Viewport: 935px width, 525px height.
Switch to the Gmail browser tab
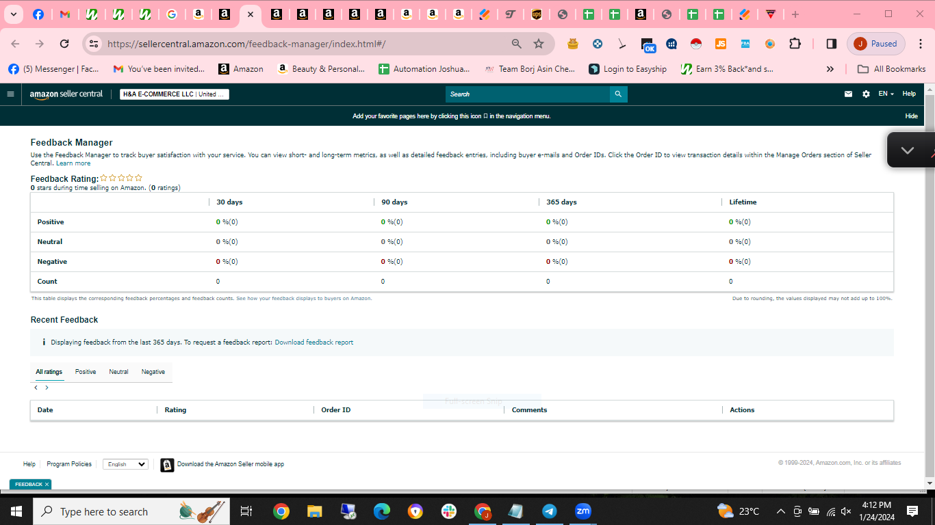pyautogui.click(x=65, y=14)
